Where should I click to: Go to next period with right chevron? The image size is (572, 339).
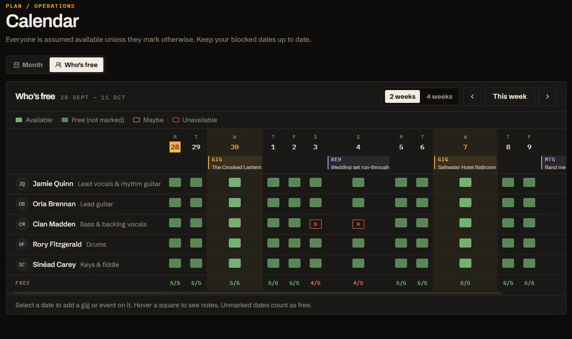click(x=548, y=96)
